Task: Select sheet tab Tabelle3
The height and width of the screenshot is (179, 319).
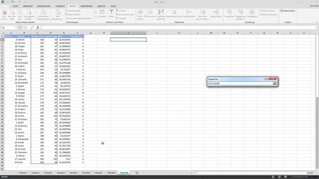Action: click(48, 173)
